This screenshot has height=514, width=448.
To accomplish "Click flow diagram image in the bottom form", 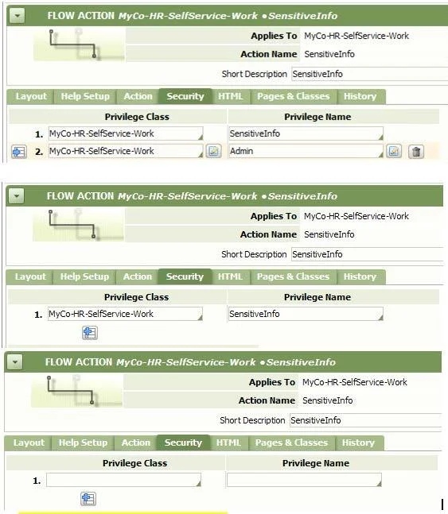I will pos(77,391).
